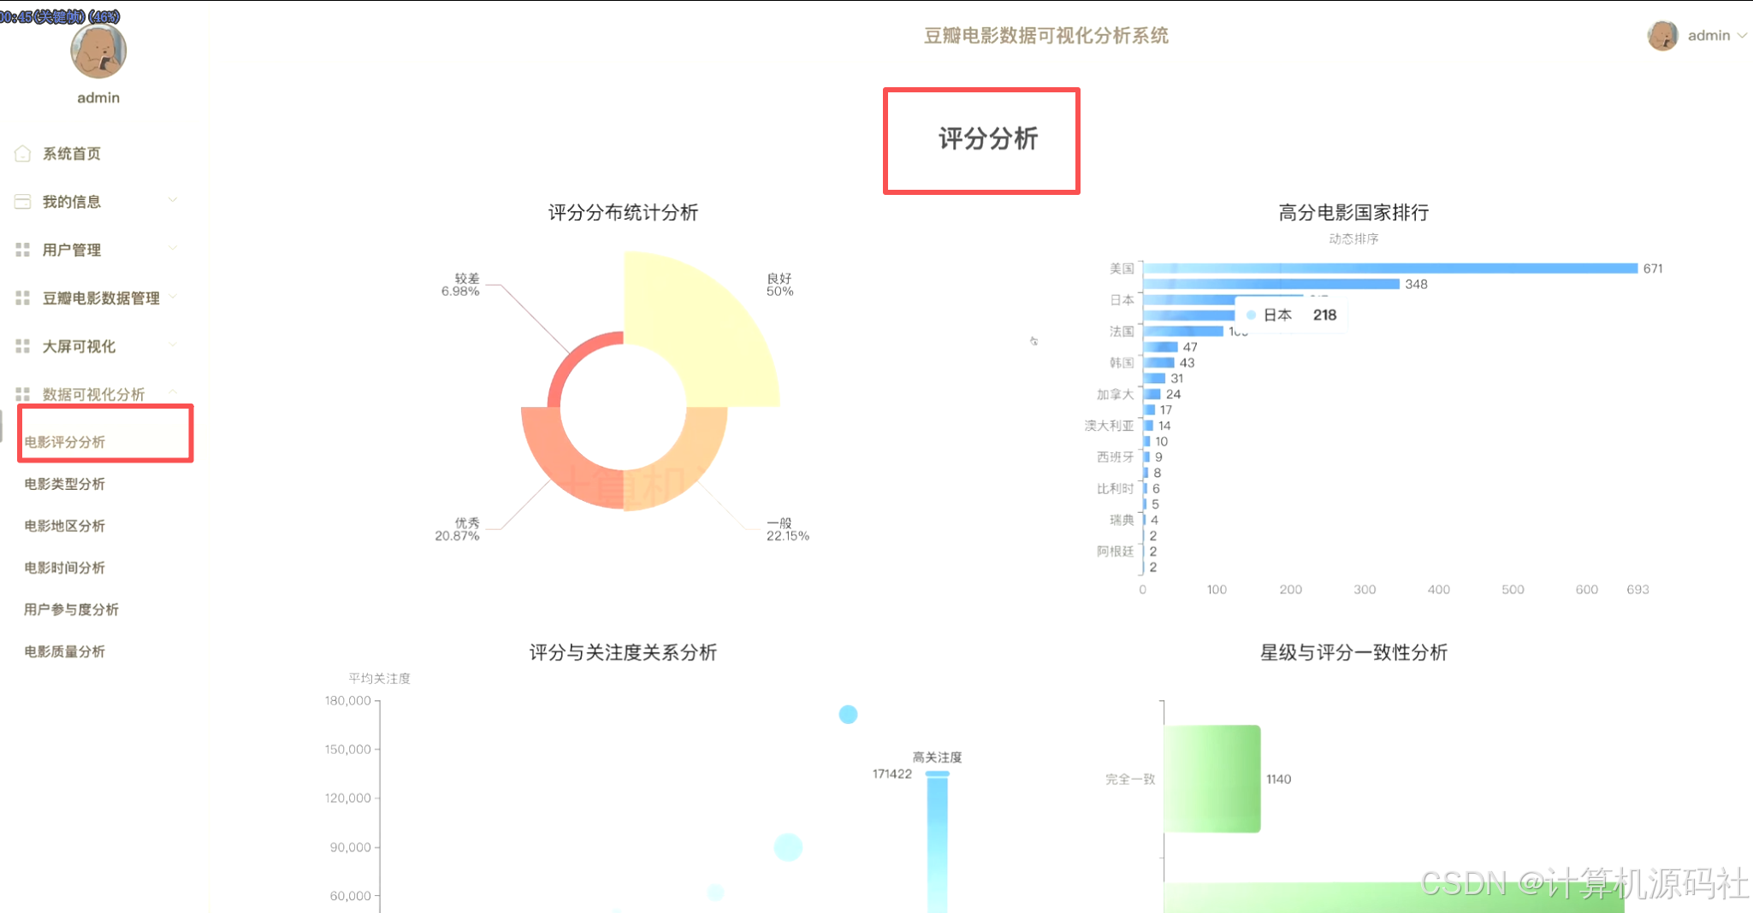Select the 电影类型分析 menu item
Screen dimensions: 1753x913
[65, 484]
